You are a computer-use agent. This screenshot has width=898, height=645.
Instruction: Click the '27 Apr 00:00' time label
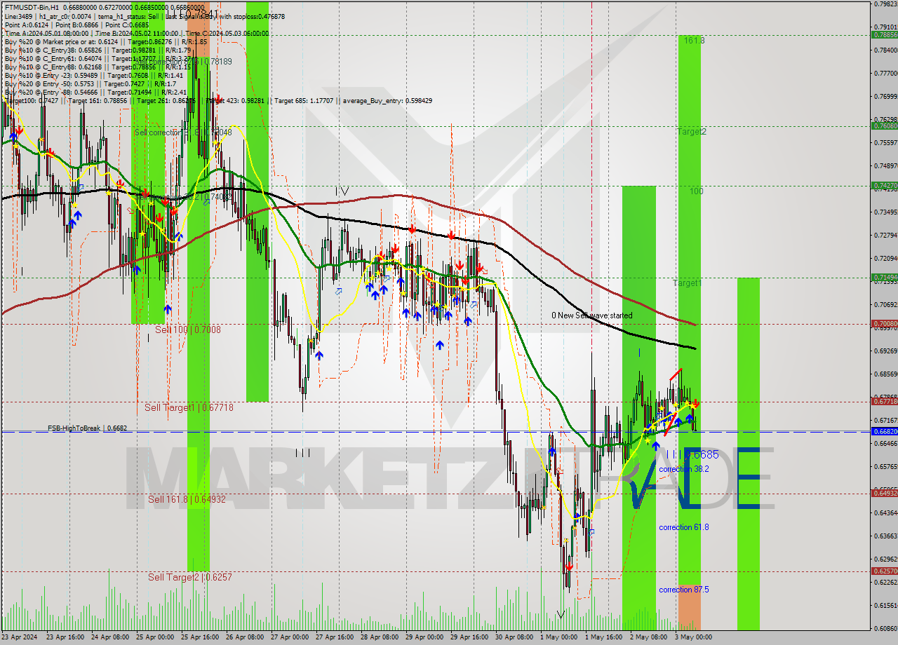click(x=289, y=638)
